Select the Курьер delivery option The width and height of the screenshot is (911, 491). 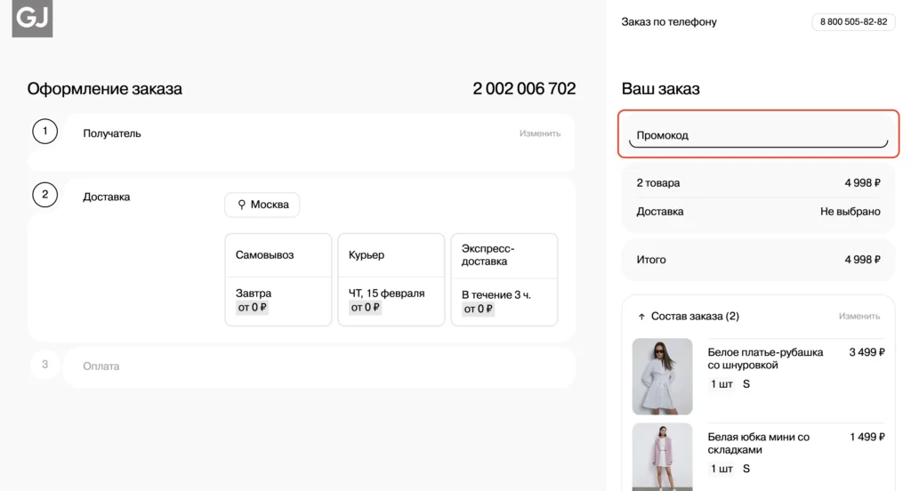391,279
